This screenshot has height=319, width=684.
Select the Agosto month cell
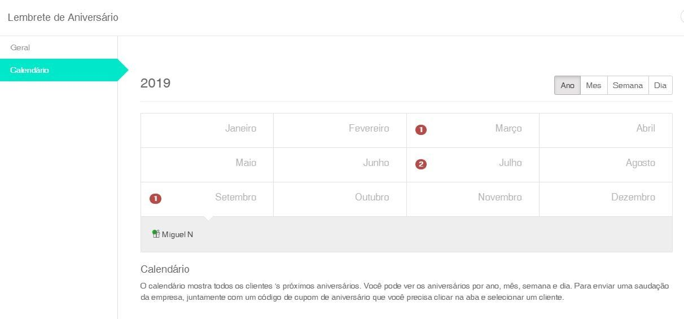point(606,165)
